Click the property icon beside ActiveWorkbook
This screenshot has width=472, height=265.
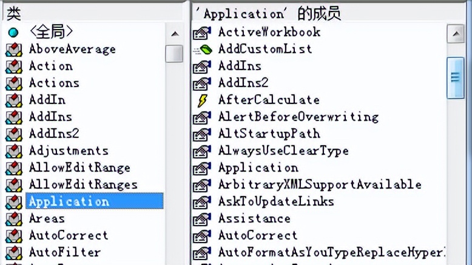click(x=201, y=33)
